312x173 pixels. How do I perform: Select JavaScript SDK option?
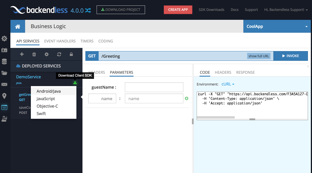54,99
